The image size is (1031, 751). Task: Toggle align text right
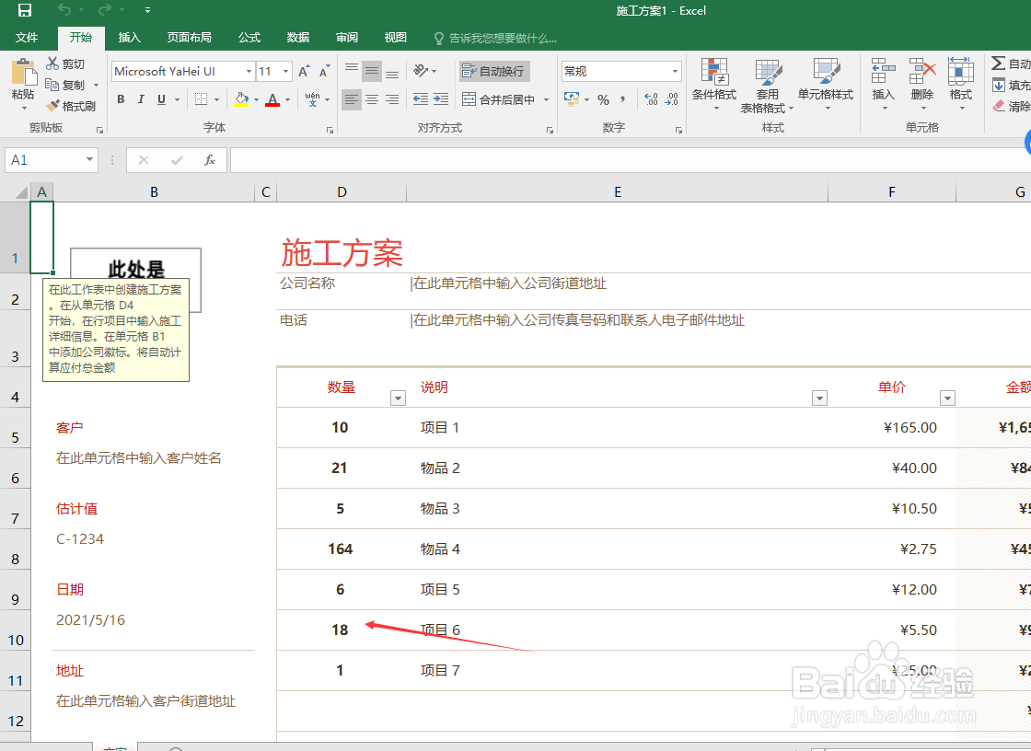pyautogui.click(x=392, y=99)
